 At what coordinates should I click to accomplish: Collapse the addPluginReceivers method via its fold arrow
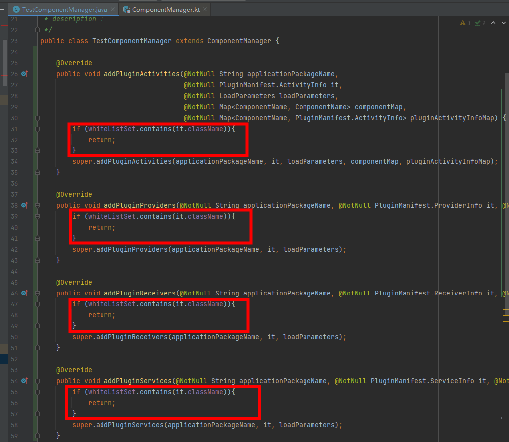37,293
